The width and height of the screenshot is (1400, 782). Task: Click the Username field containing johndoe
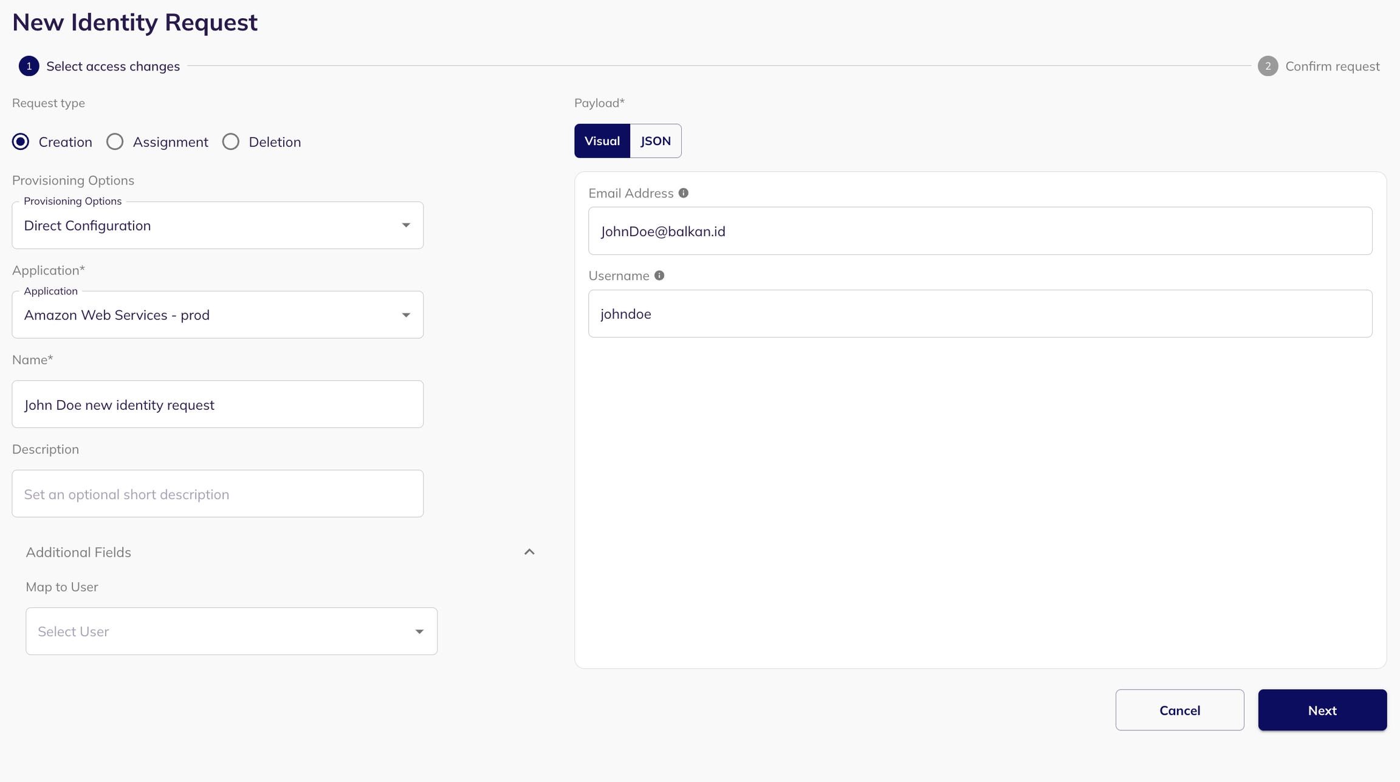[x=980, y=313]
